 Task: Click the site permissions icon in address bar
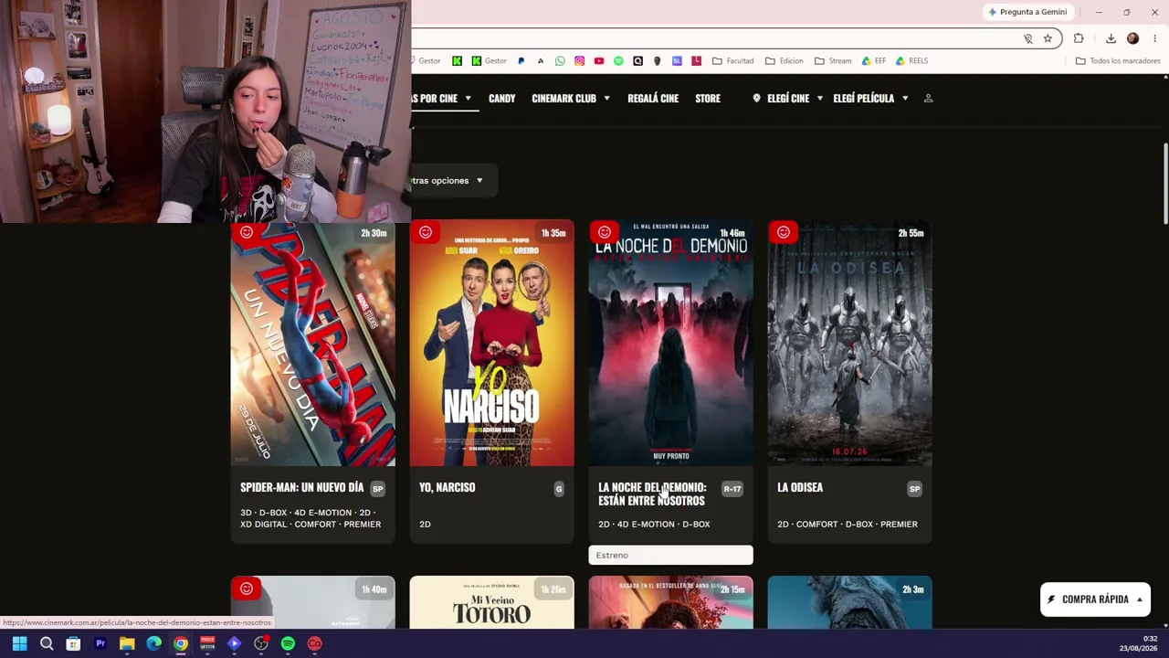tap(1027, 38)
